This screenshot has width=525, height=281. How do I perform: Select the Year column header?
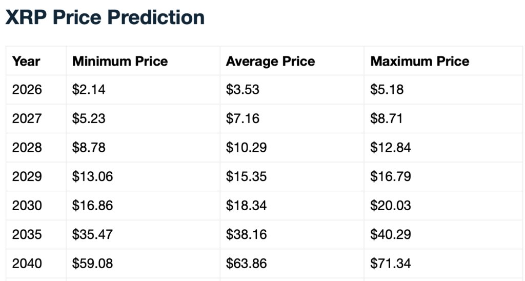(26, 62)
